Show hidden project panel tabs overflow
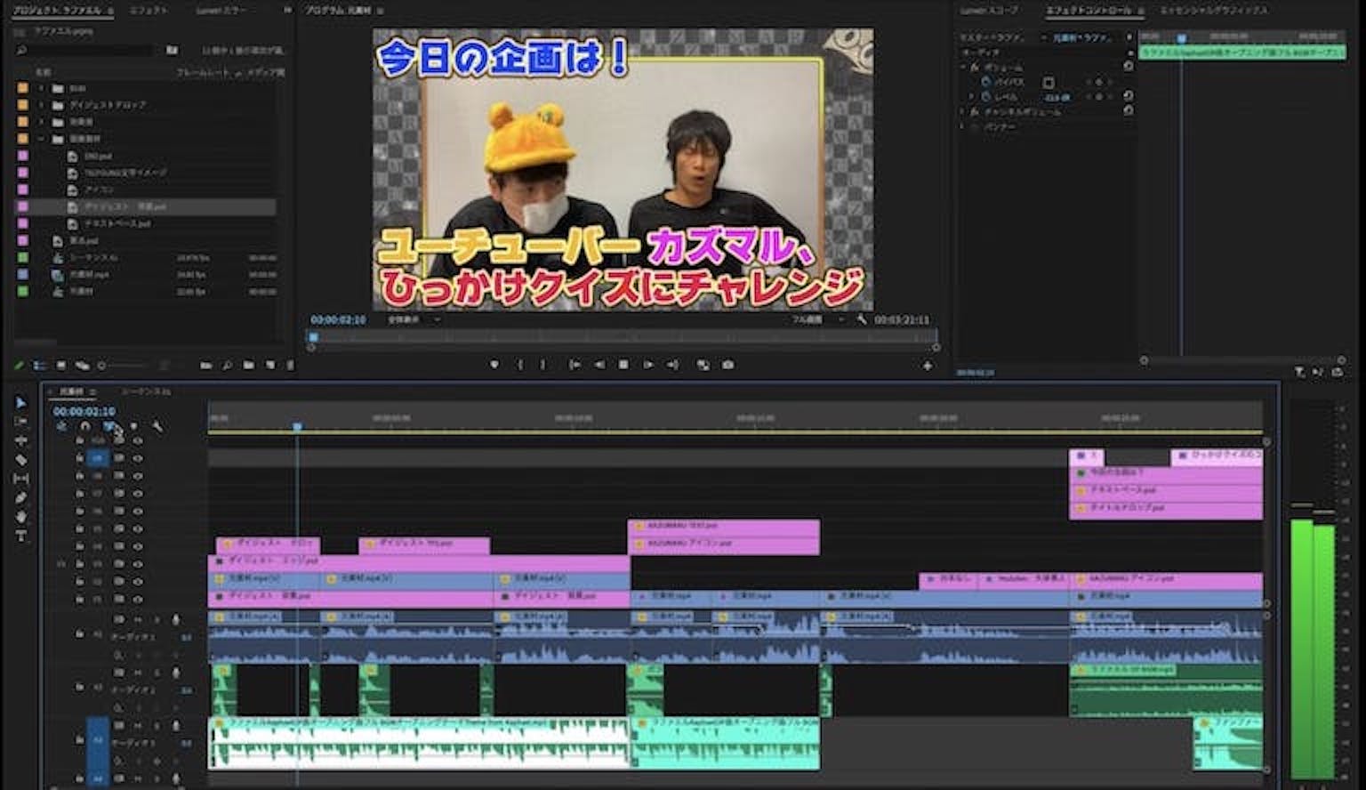The width and height of the screenshot is (1366, 790). pos(287,11)
